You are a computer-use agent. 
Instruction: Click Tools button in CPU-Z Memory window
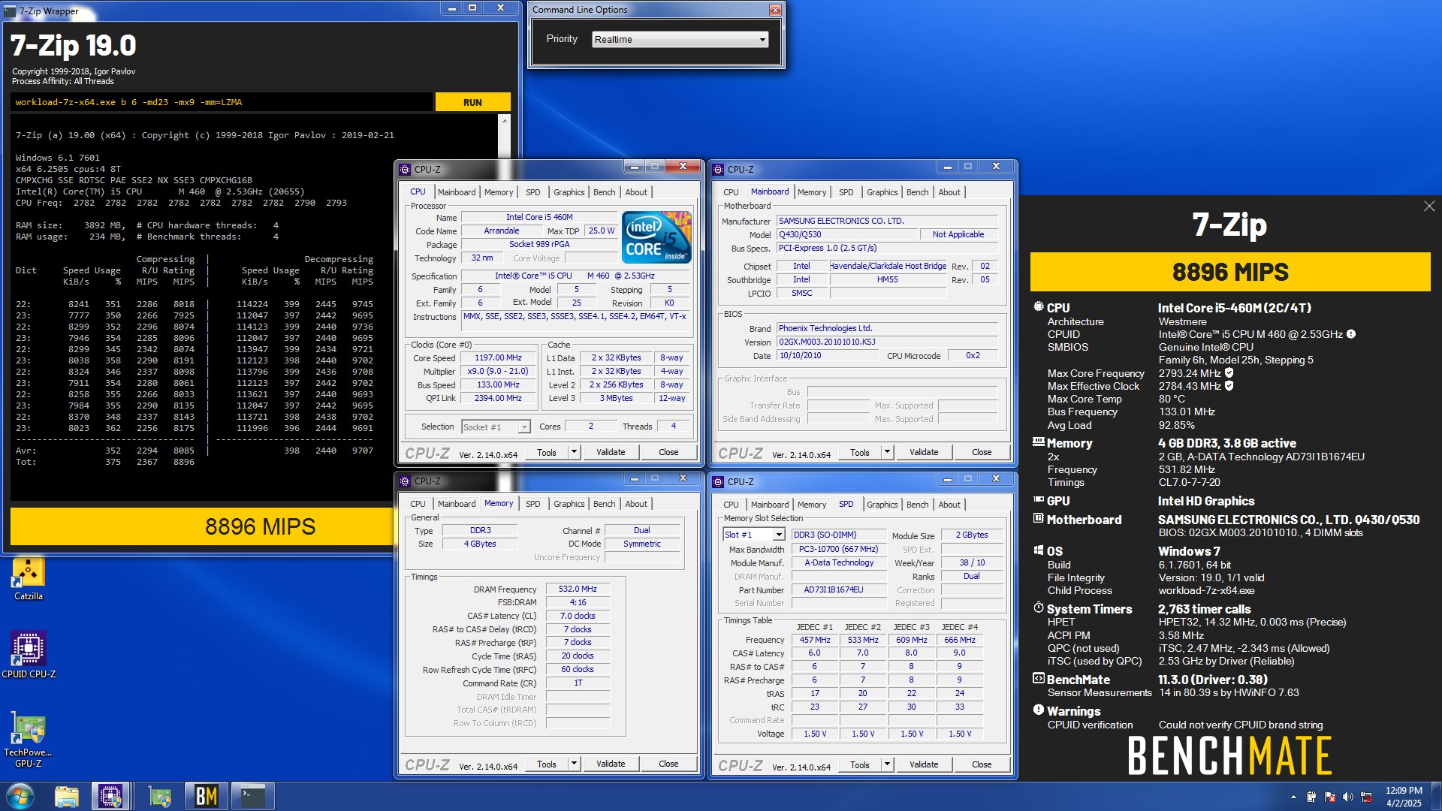pos(547,764)
